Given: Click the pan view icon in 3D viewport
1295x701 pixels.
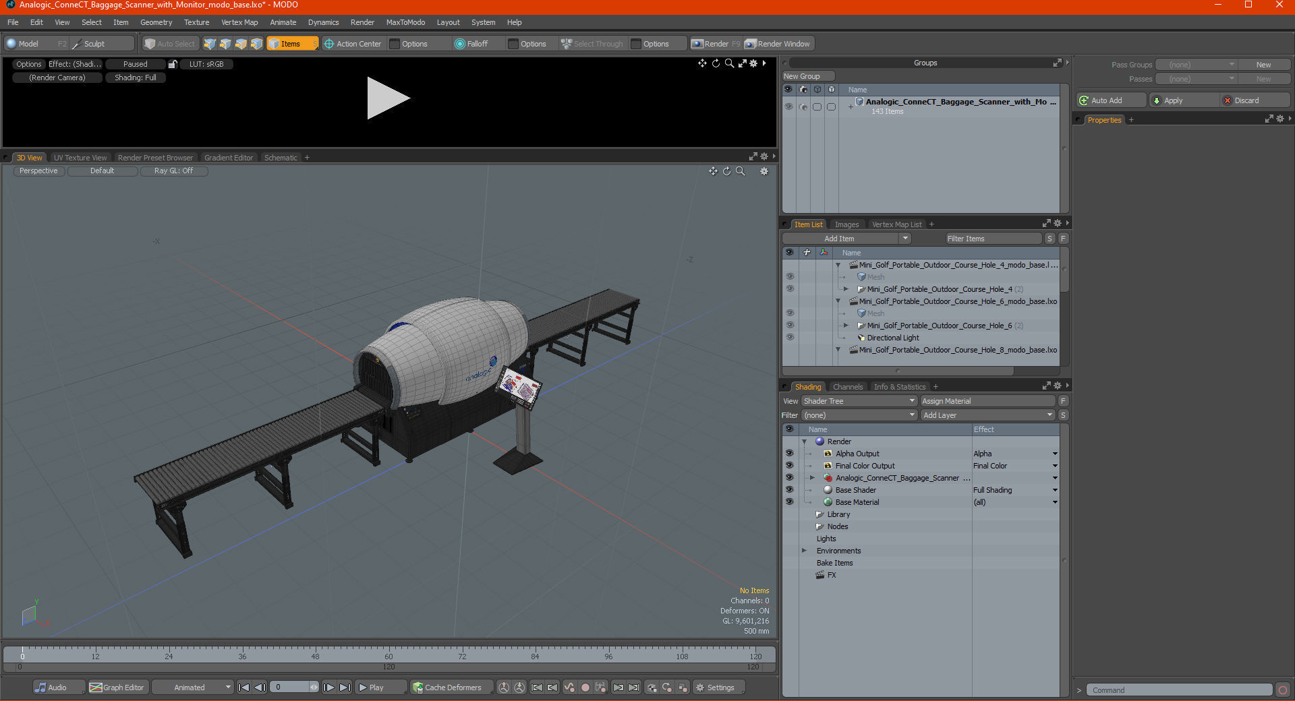Looking at the screenshot, I should [x=713, y=171].
